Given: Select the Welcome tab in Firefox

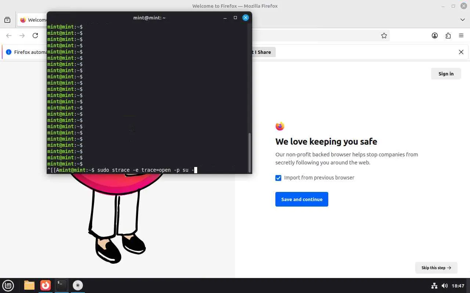Looking at the screenshot, I should (x=32, y=20).
